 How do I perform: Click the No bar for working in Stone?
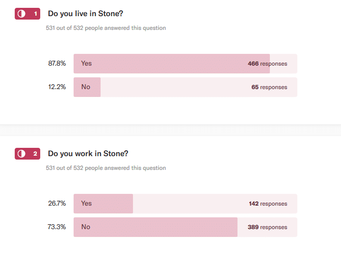155,227
